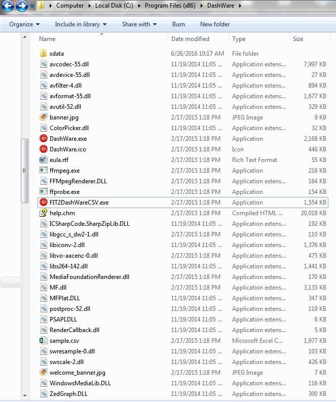The width and height of the screenshot is (336, 402).
Task: Click the xdata folder icon
Action: click(43, 53)
